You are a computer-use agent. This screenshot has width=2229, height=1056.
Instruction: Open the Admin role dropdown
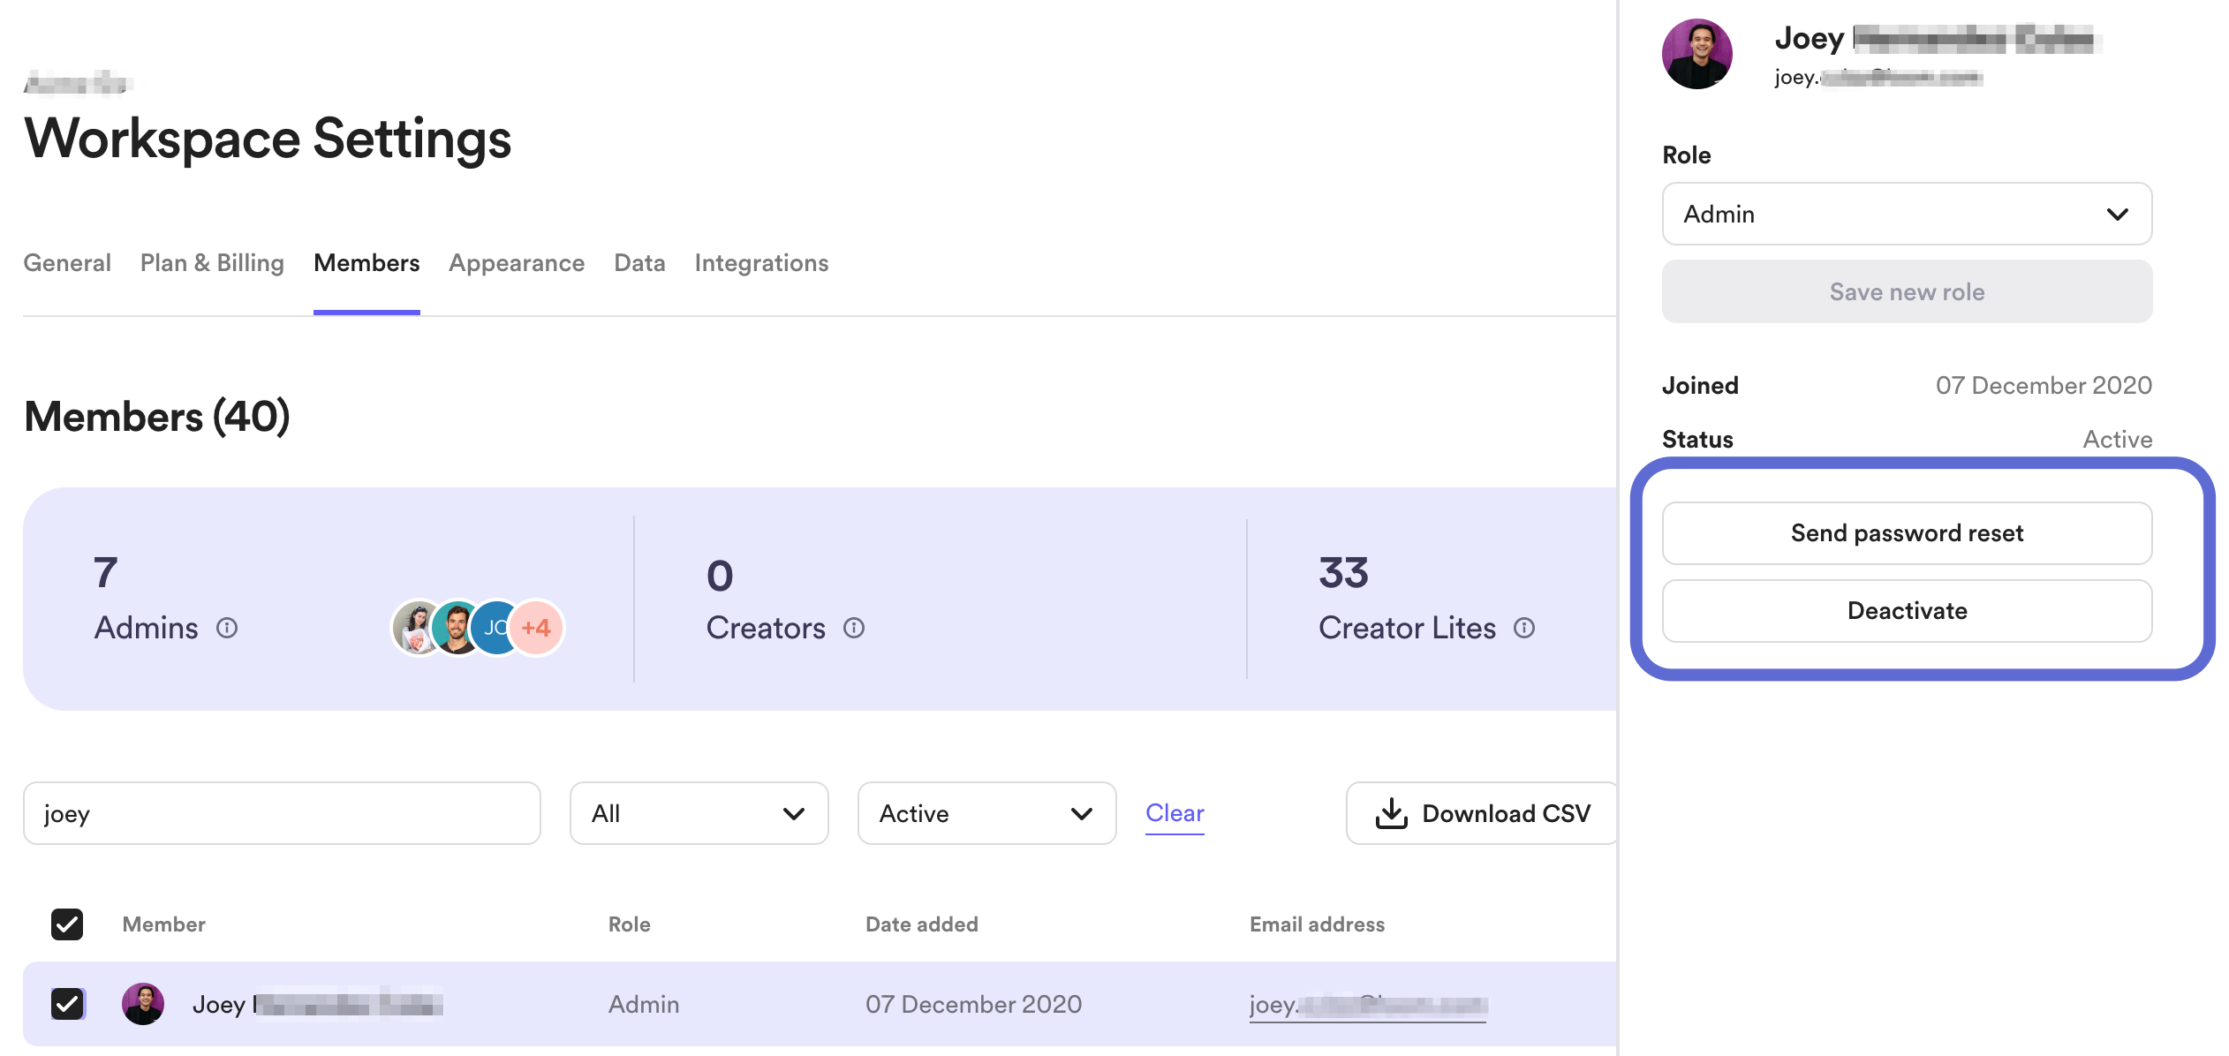[x=1907, y=214]
